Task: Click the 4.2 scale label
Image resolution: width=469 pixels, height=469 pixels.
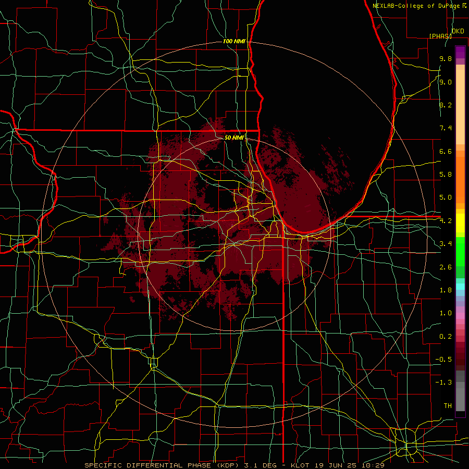Action: tap(446, 221)
